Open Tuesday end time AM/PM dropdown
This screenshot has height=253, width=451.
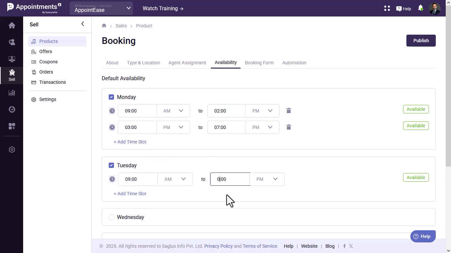pos(267,179)
